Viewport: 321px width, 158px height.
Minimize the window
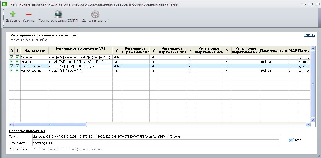point(304,4)
